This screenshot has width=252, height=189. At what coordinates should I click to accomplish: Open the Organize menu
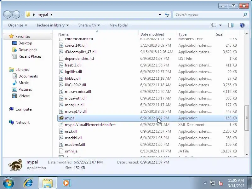tap(18, 25)
